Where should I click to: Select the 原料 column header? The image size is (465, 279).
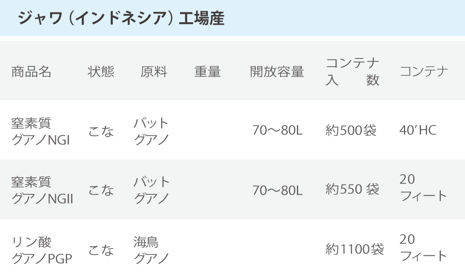(154, 72)
